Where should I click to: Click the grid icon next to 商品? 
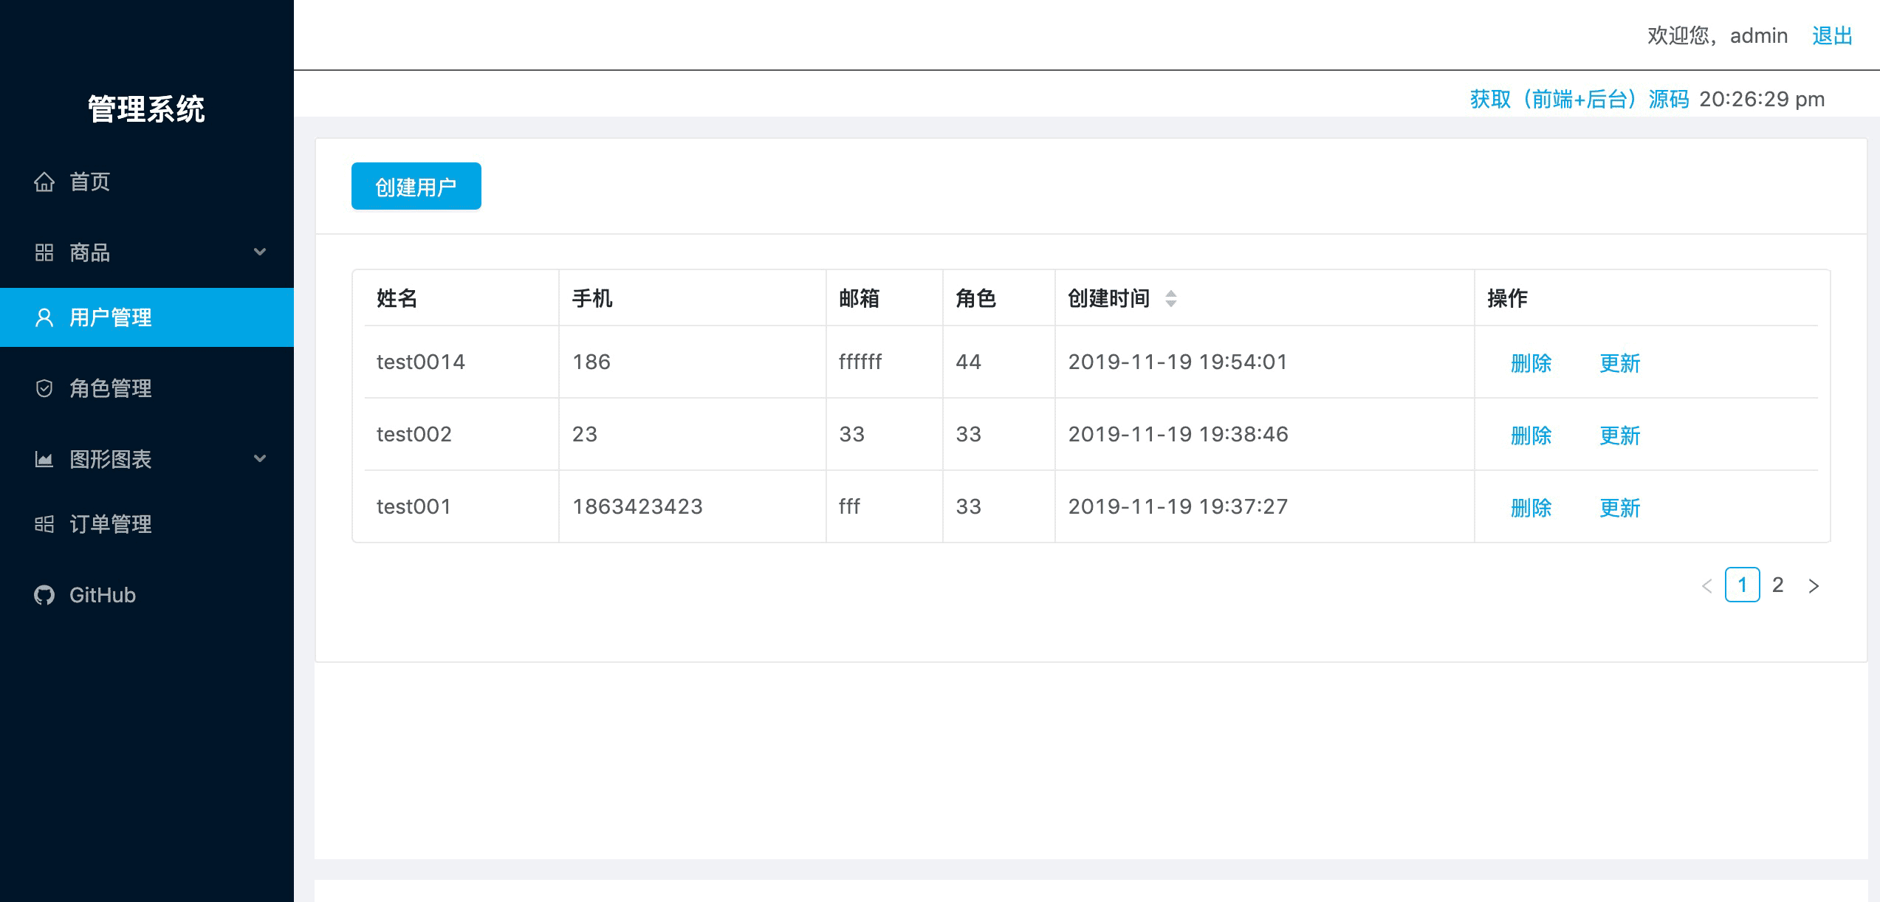click(x=44, y=252)
